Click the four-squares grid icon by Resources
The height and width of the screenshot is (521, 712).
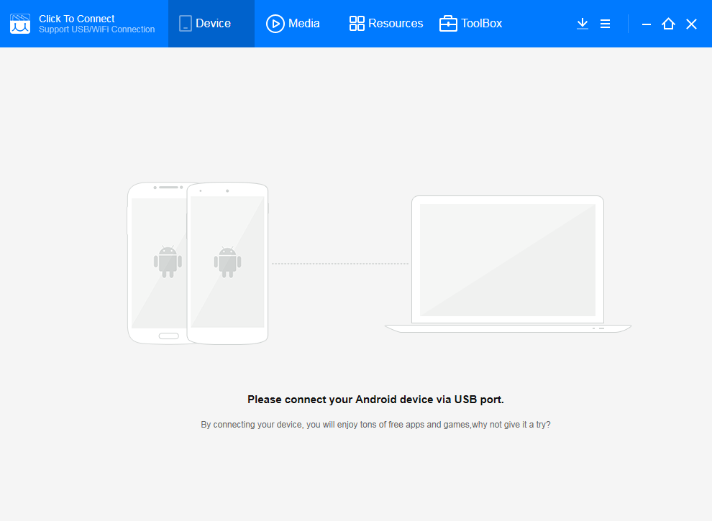click(357, 24)
